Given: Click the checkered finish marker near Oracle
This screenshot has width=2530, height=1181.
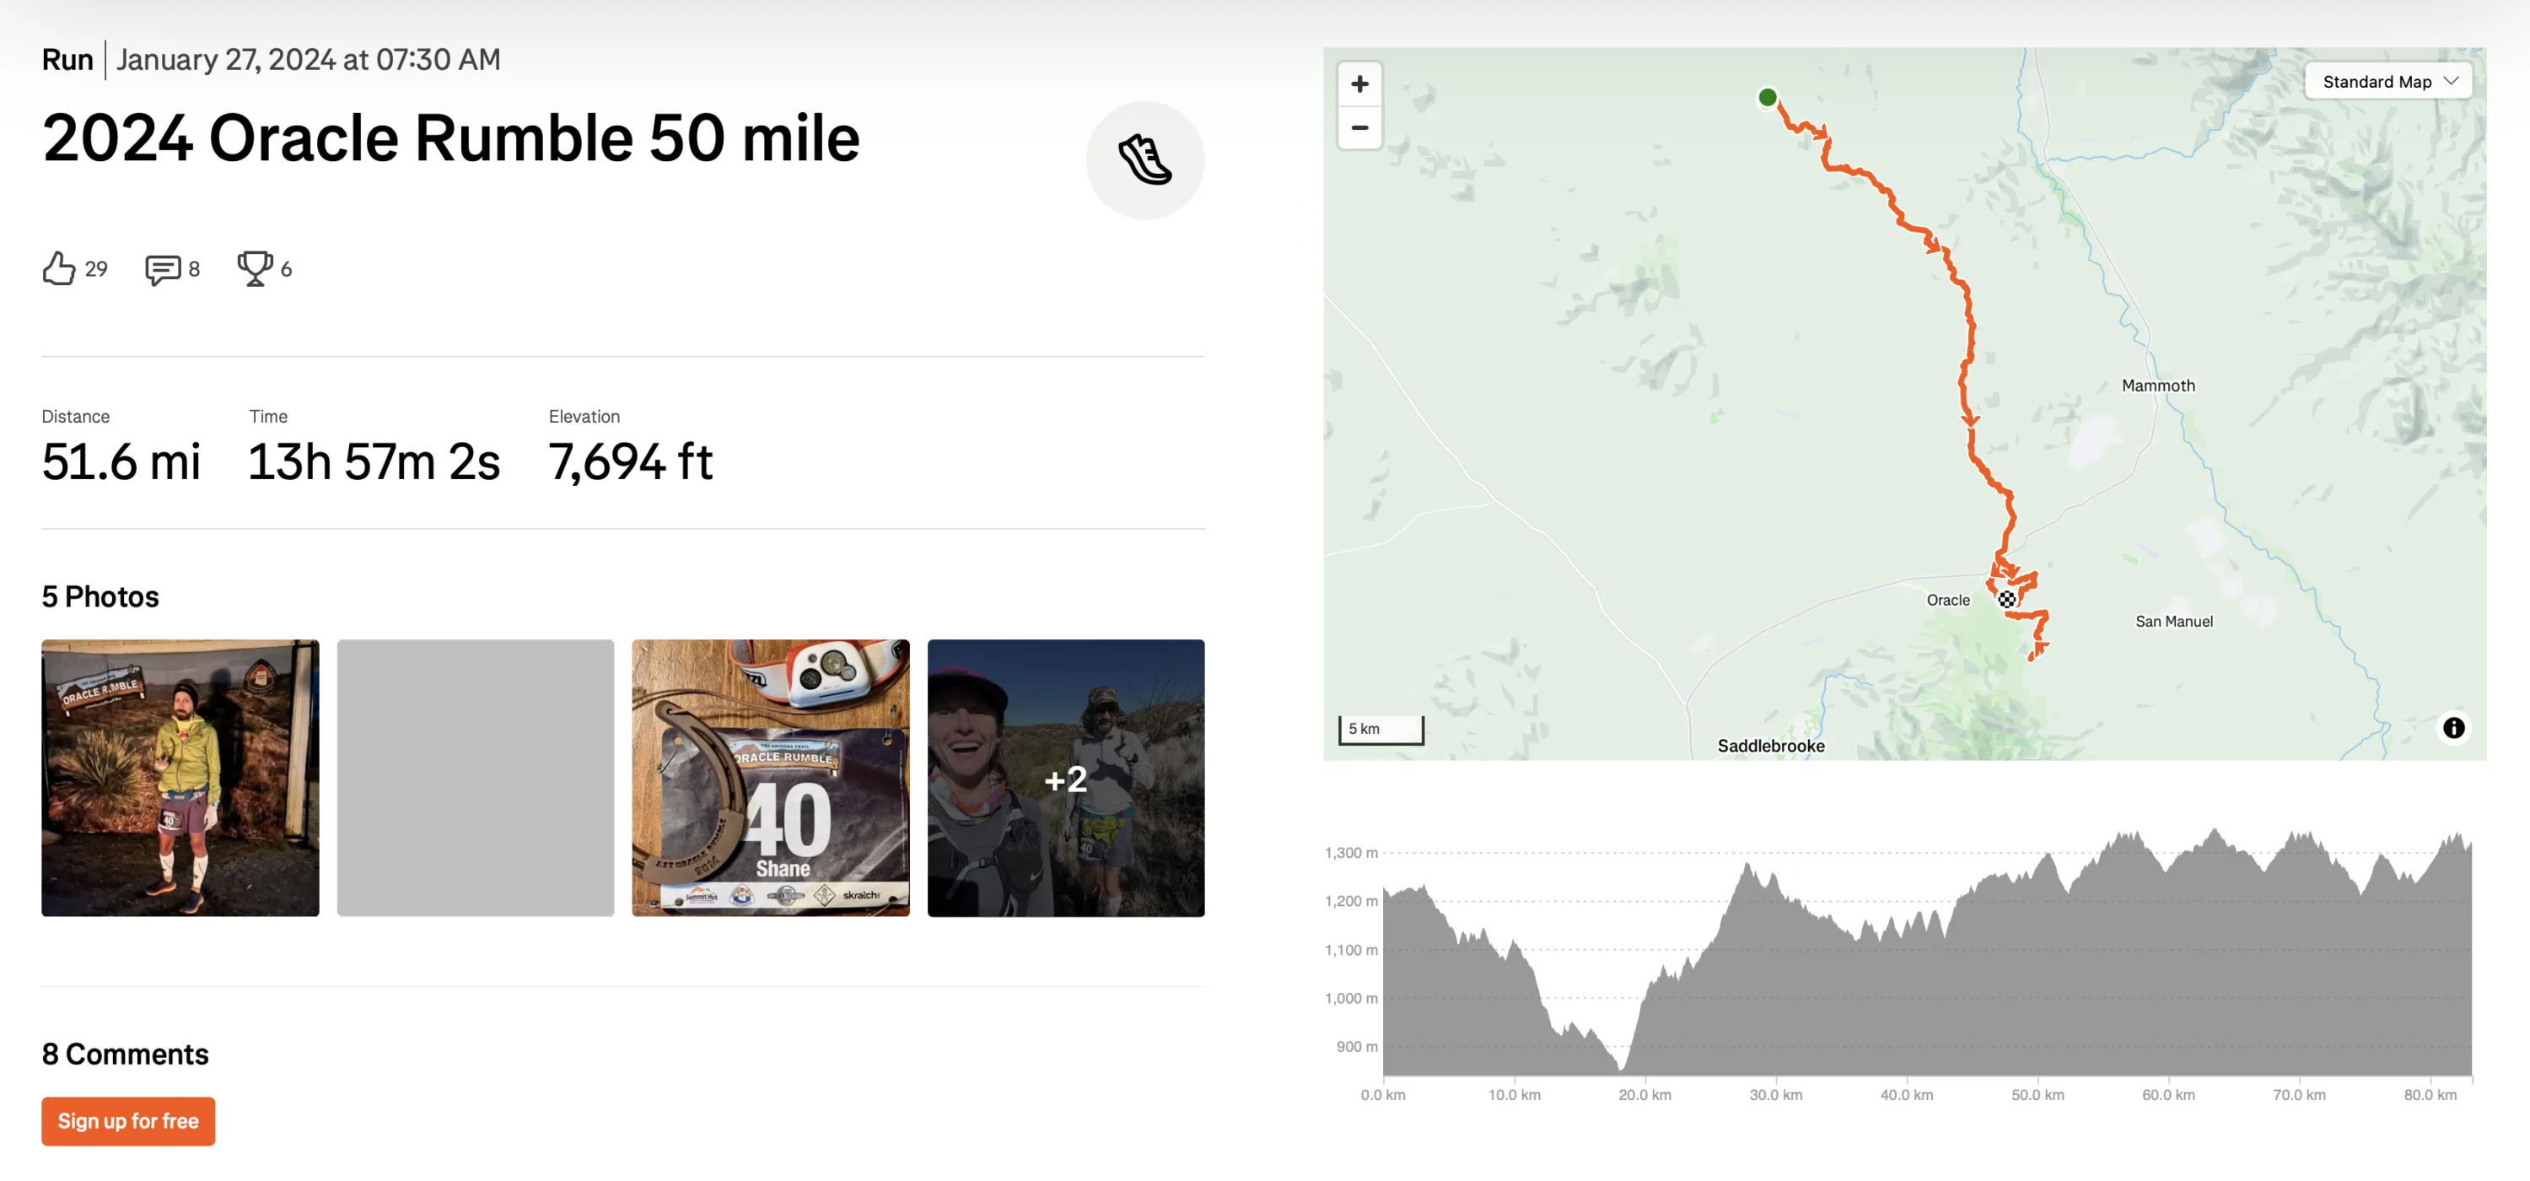Looking at the screenshot, I should coord(2006,599).
